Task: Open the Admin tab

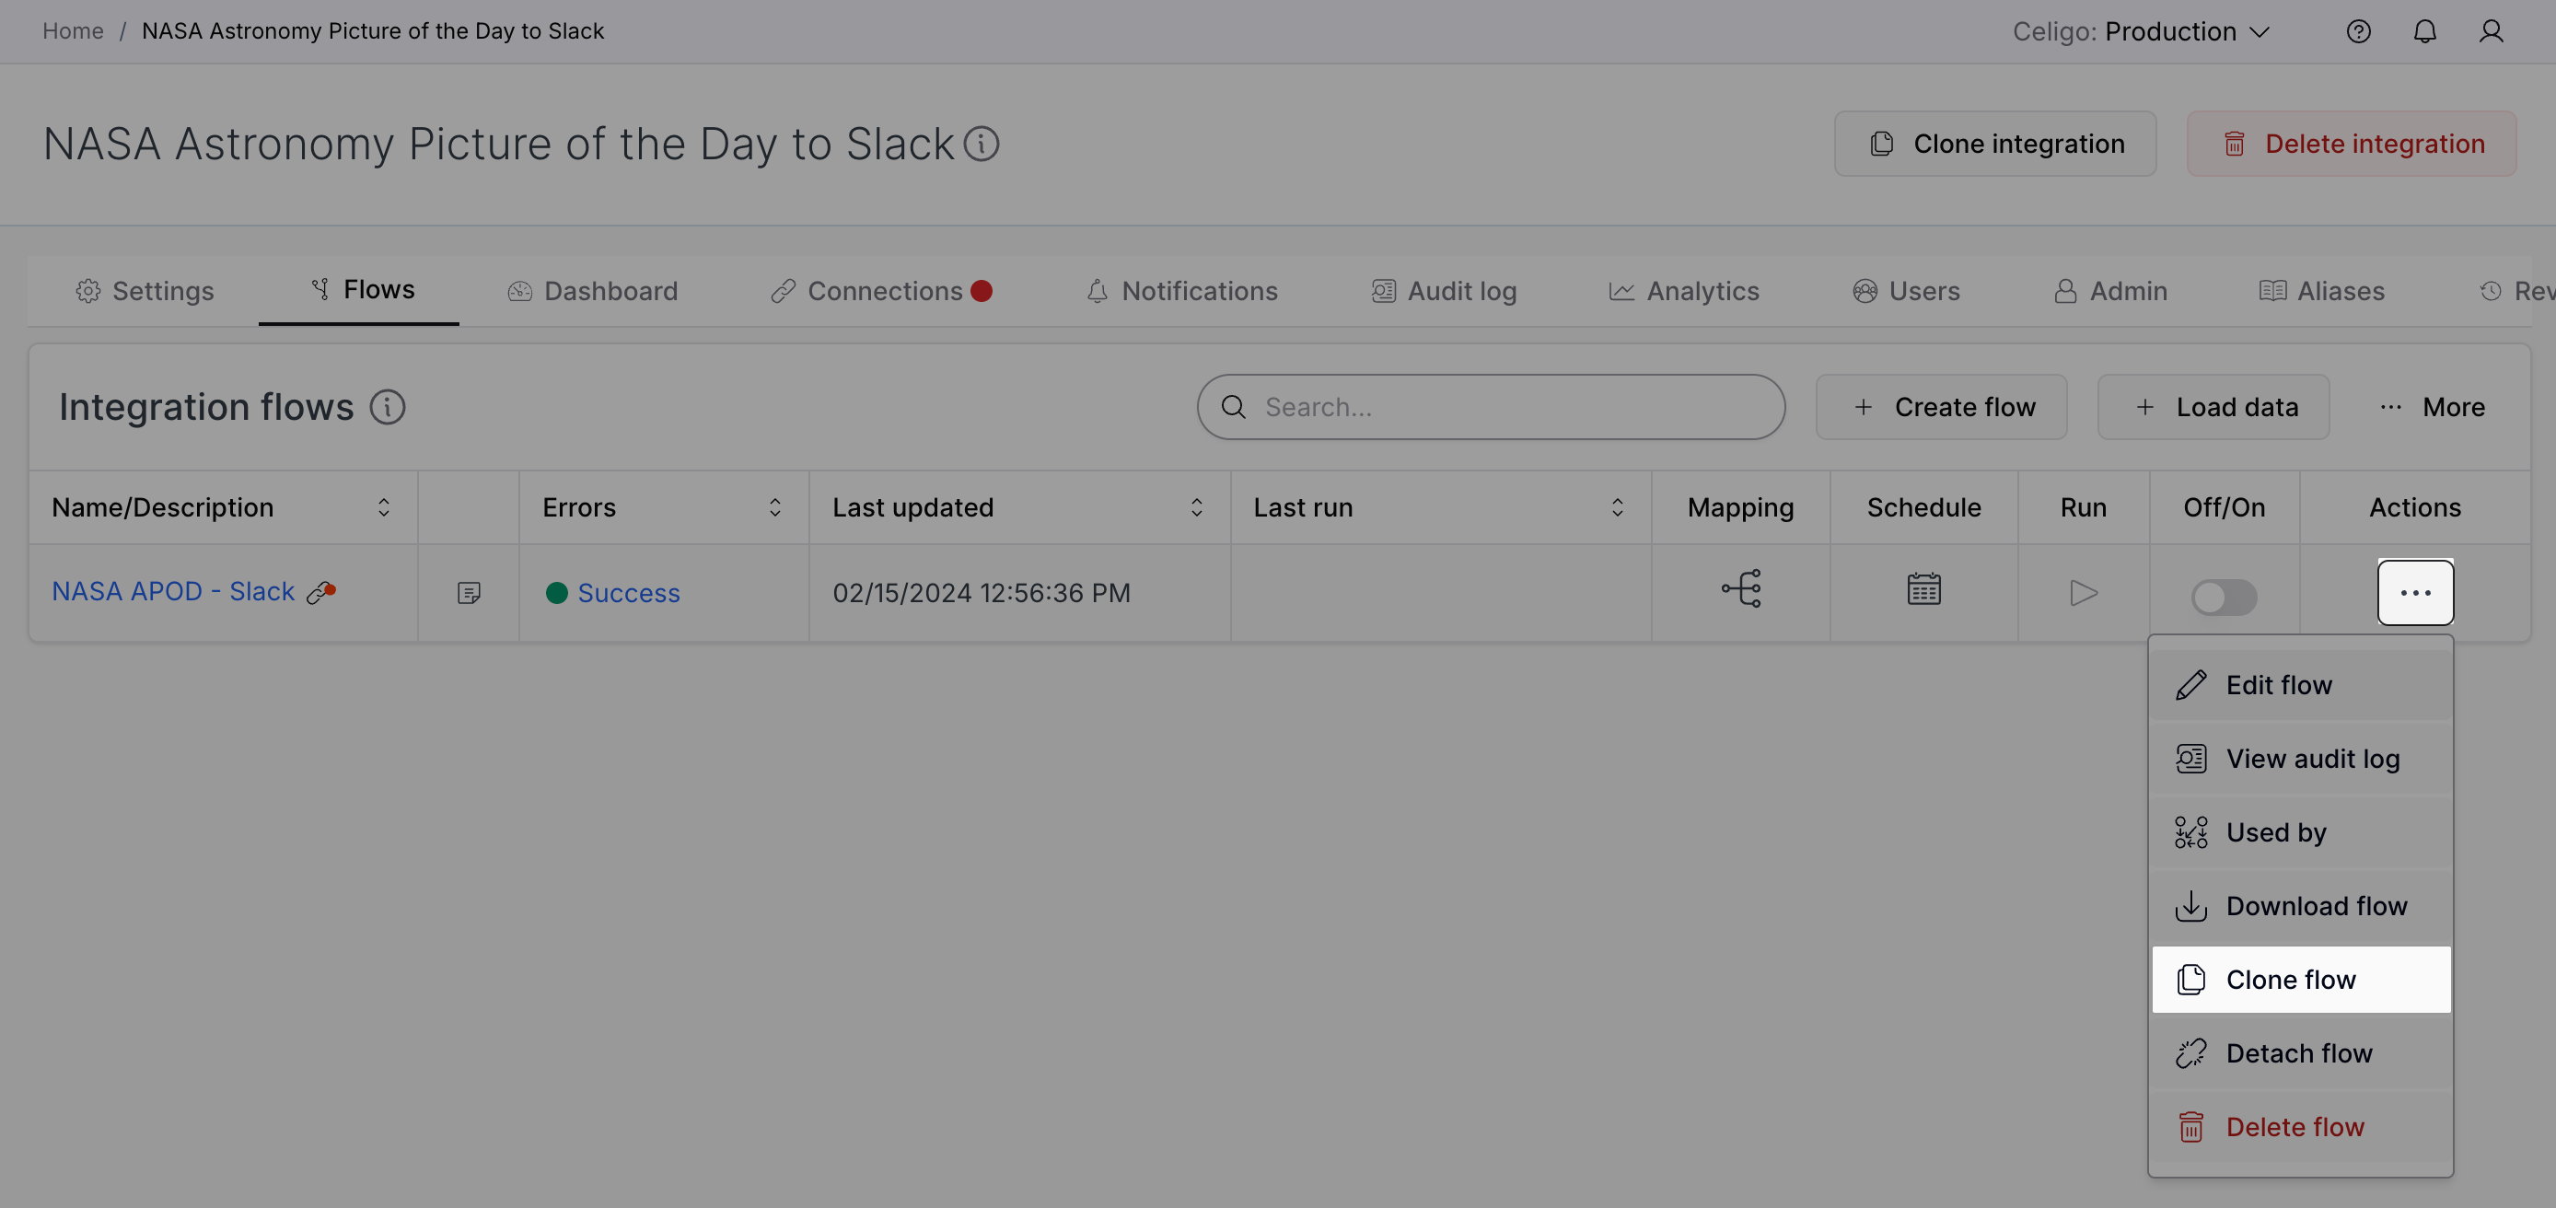Action: pos(2109,291)
